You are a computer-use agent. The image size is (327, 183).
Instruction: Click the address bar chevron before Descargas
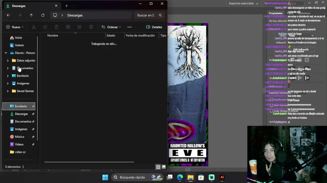point(62,15)
